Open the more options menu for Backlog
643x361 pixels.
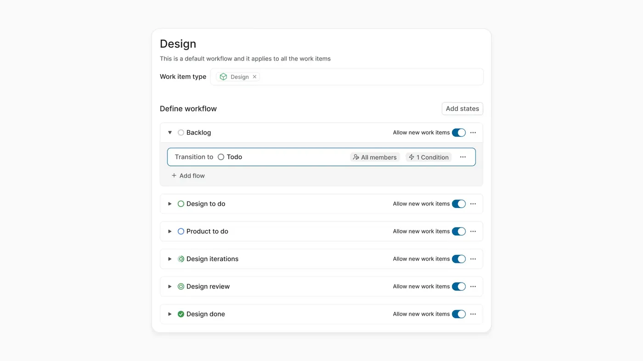473,133
